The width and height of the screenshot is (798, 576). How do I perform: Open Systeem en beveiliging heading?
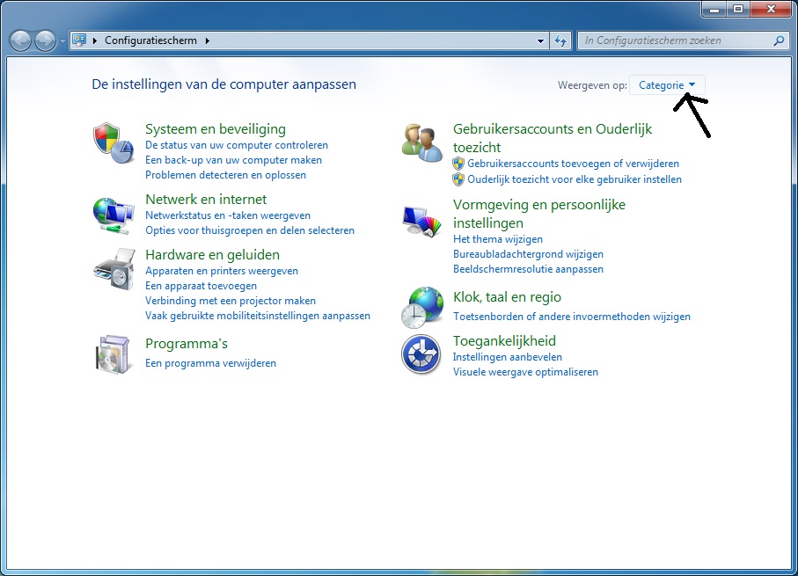[x=216, y=129]
